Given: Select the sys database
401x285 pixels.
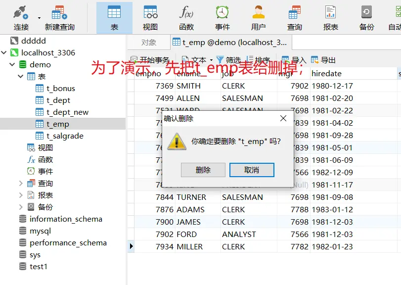Looking at the screenshot, I should 35,254.
